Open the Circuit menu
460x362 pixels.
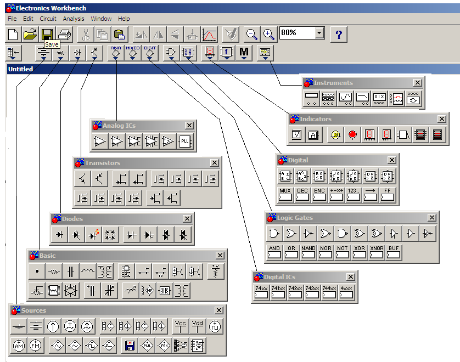click(x=48, y=19)
